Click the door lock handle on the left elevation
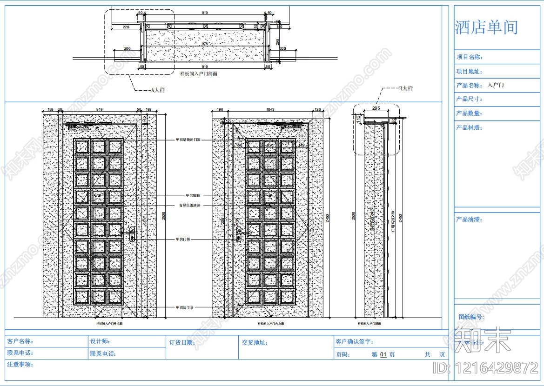 click(x=132, y=234)
